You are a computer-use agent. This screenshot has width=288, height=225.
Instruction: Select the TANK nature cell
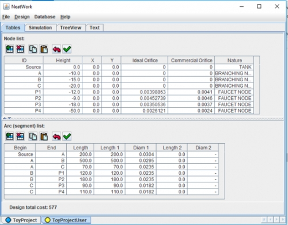click(234, 67)
